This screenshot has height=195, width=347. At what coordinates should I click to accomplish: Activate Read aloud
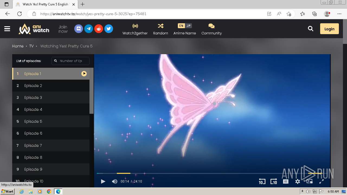pos(279,14)
